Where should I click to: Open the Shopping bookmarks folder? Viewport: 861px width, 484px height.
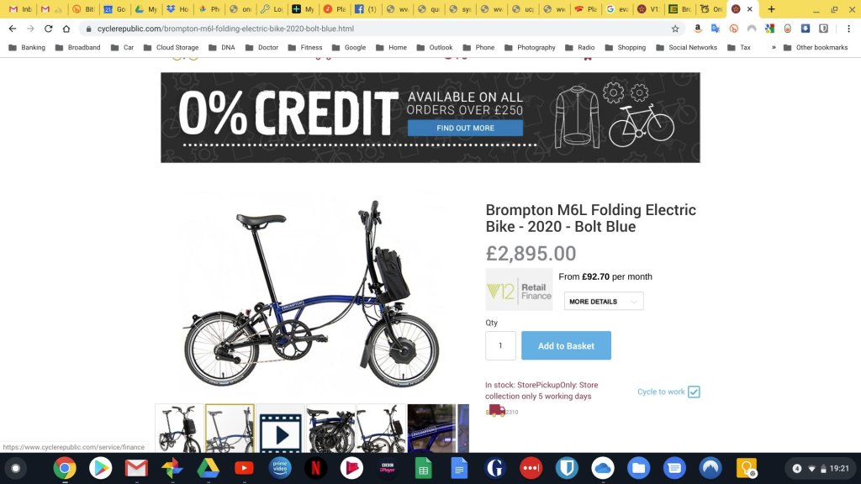pos(626,48)
